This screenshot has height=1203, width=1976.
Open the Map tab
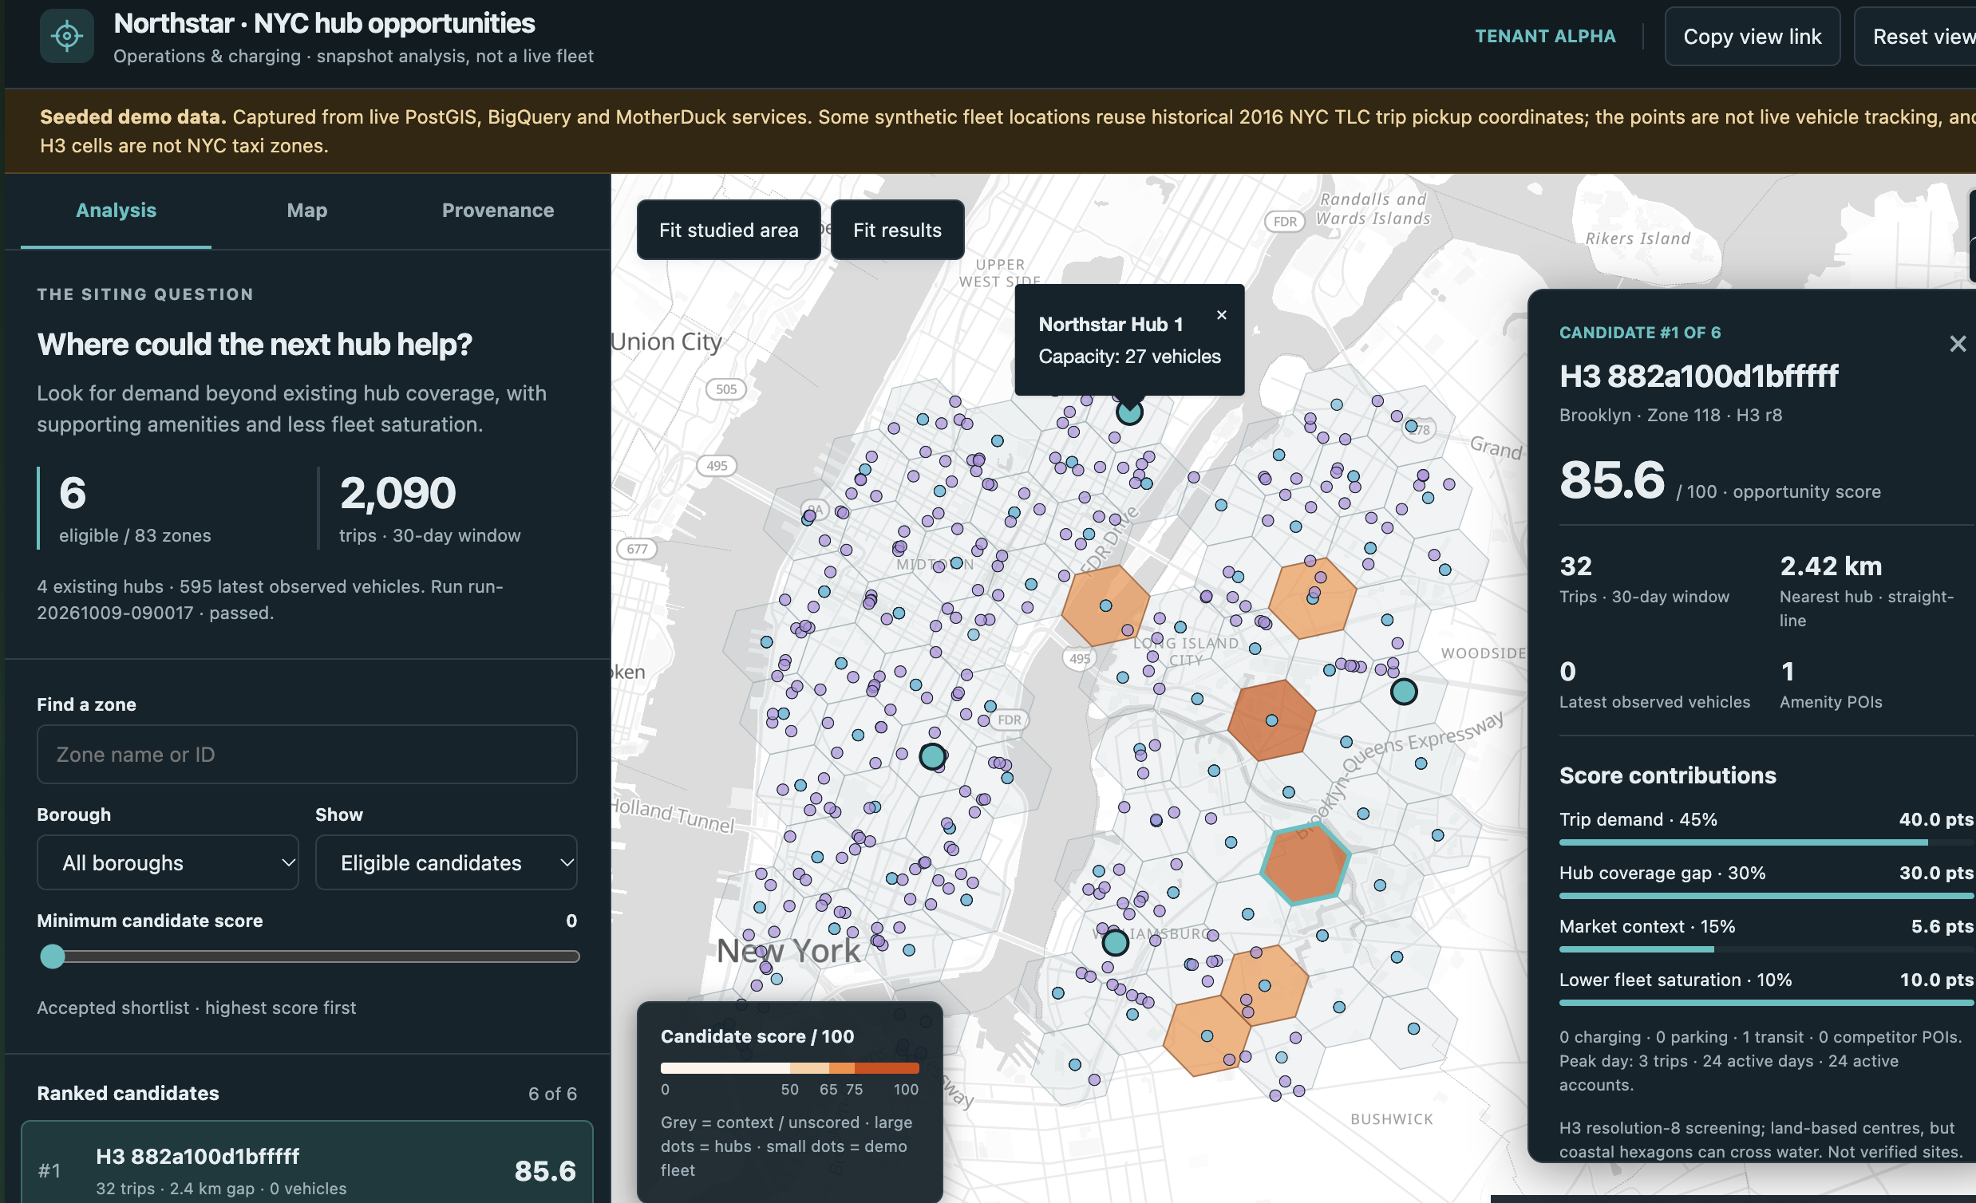point(307,210)
